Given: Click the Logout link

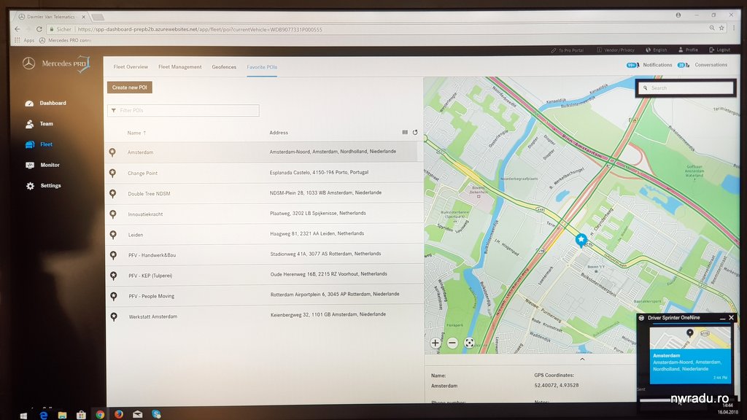Looking at the screenshot, I should pyautogui.click(x=720, y=50).
